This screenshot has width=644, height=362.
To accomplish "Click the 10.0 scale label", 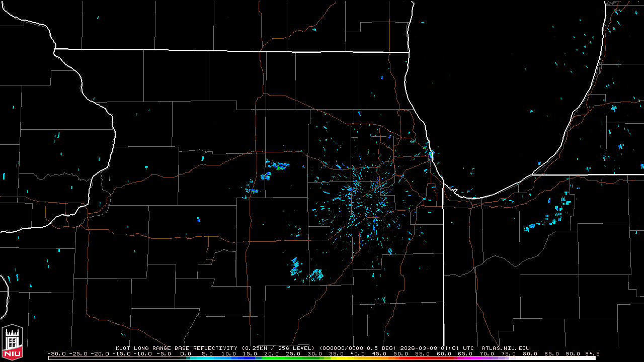I will point(228,354).
